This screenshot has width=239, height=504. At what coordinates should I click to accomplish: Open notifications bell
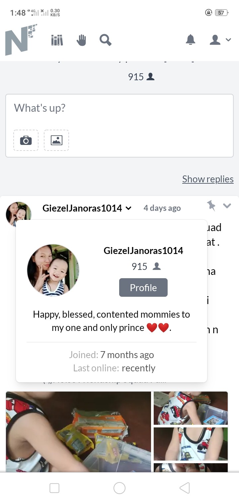tap(191, 40)
